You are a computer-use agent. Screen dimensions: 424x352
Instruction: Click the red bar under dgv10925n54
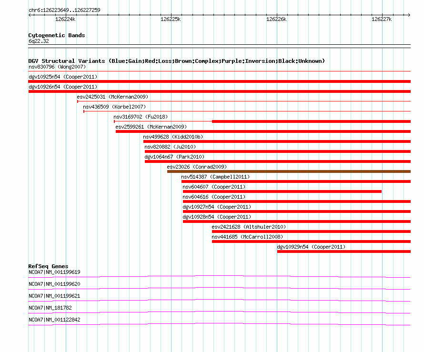coord(220,81)
